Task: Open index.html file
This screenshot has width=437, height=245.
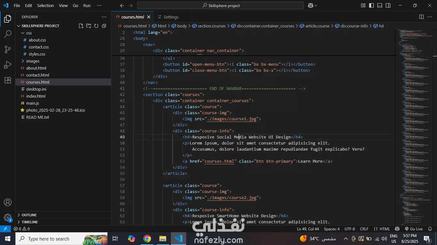Action: pyautogui.click(x=36, y=96)
